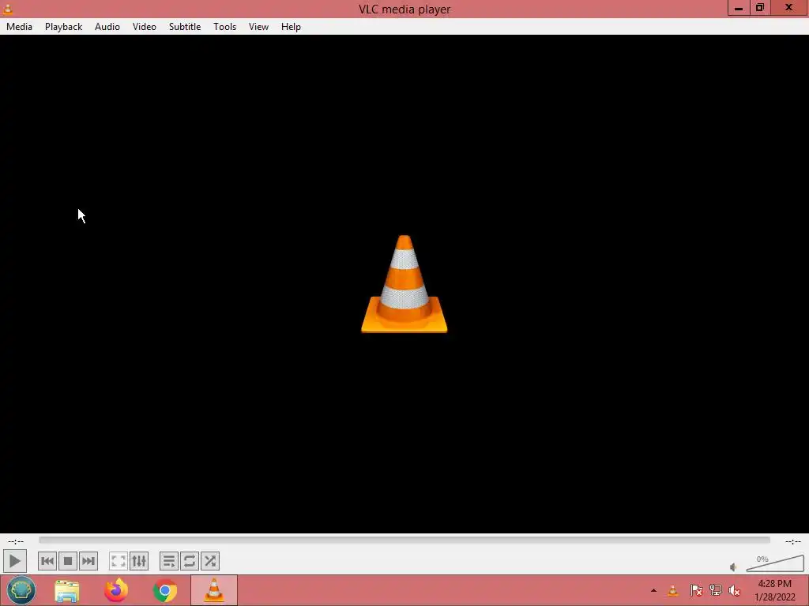Open the View menu
809x606 pixels.
(258, 27)
